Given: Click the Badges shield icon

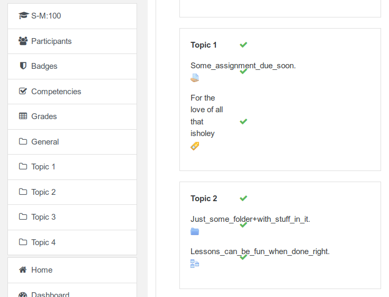Looking at the screenshot, I should tap(23, 66).
